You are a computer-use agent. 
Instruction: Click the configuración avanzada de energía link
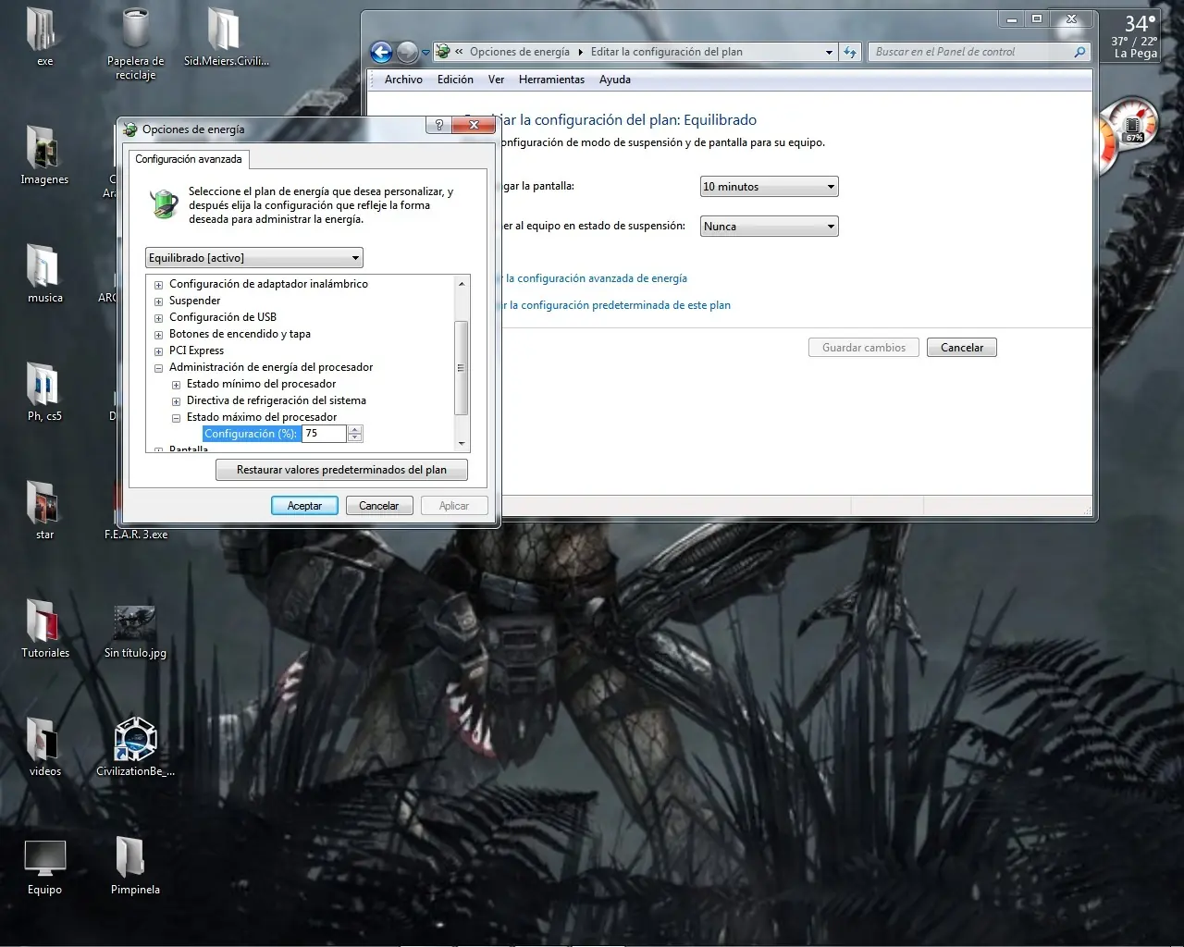(x=594, y=278)
